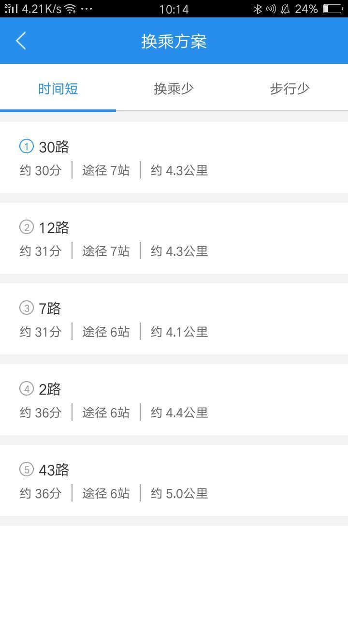Tap the Wi-Fi status icon
348x619 pixels.
tap(70, 9)
